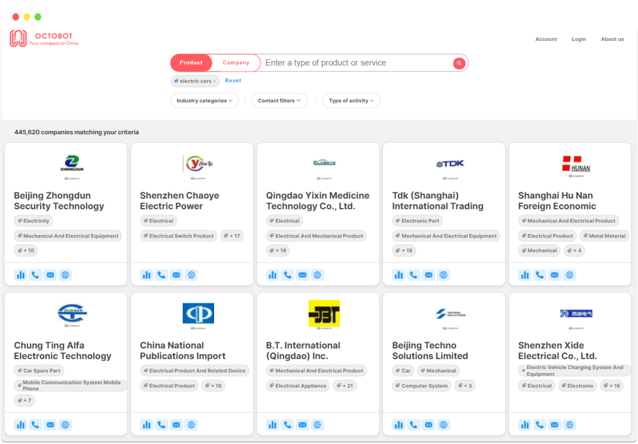
Task: Click email icon on Qingdao Yixin Medicine card
Action: (x=303, y=275)
